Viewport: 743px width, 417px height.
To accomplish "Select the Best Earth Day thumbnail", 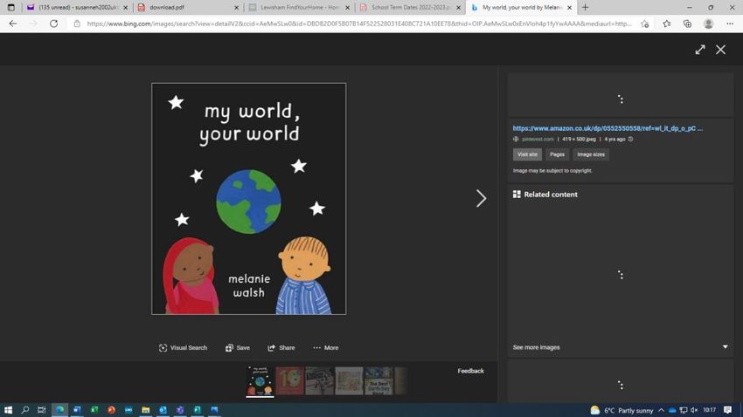I will click(378, 380).
